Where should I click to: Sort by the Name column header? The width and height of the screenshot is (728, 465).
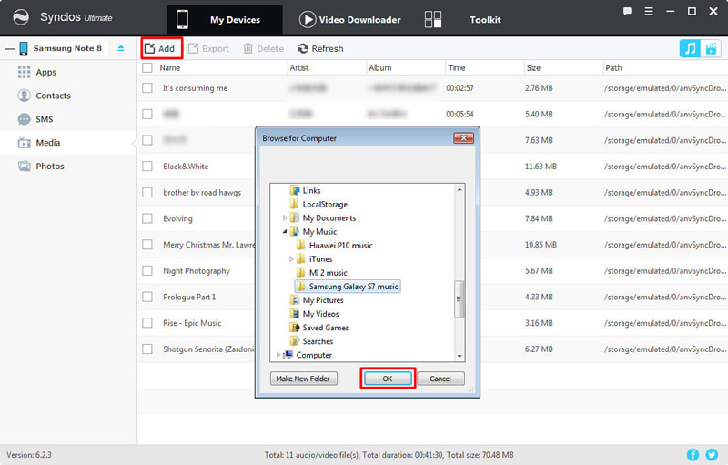point(170,67)
